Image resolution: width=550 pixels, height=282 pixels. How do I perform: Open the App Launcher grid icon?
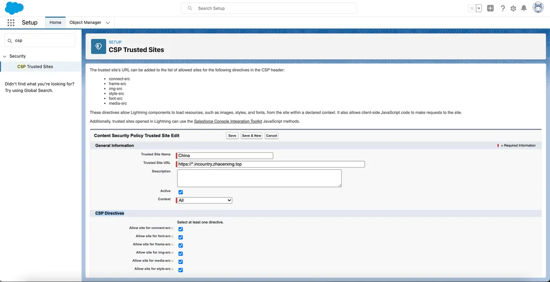[11, 23]
